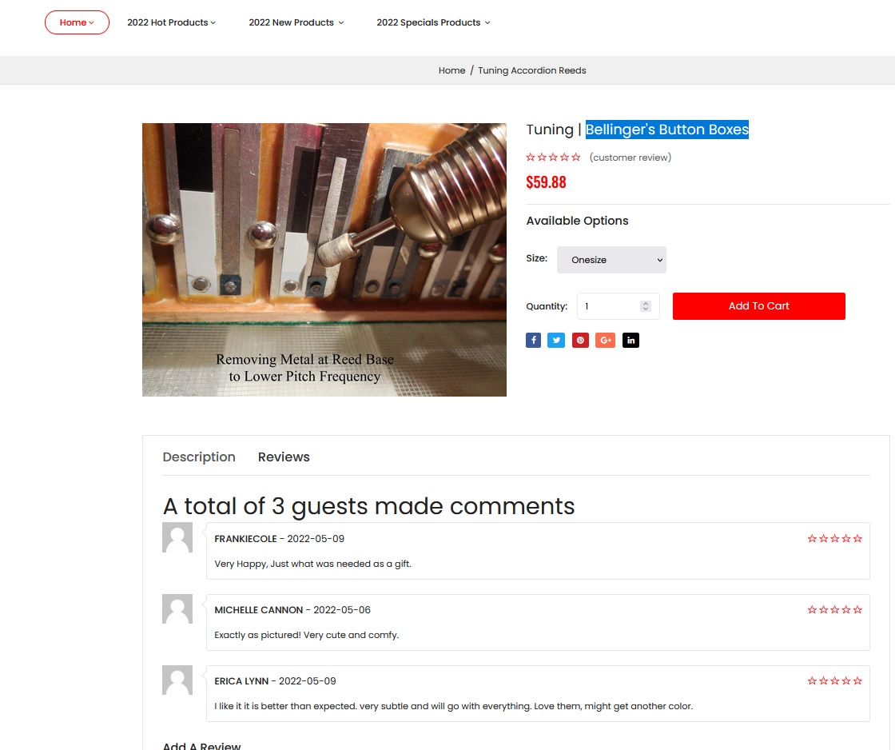Screen dimensions: 895x750
Task: Click FRANKIECOLE - 2022-05-09 reviewer name
Action: (x=279, y=539)
